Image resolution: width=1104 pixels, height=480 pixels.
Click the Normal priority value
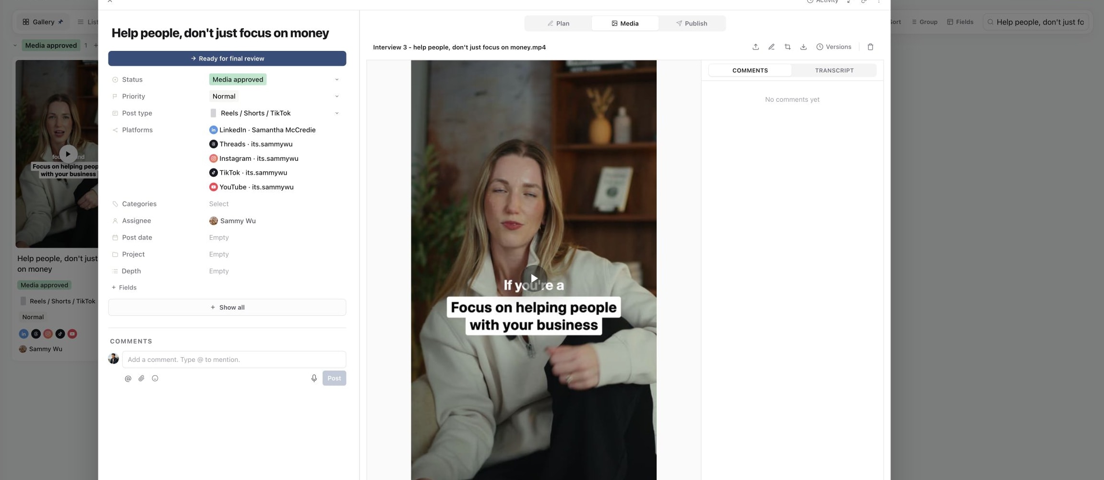point(224,96)
